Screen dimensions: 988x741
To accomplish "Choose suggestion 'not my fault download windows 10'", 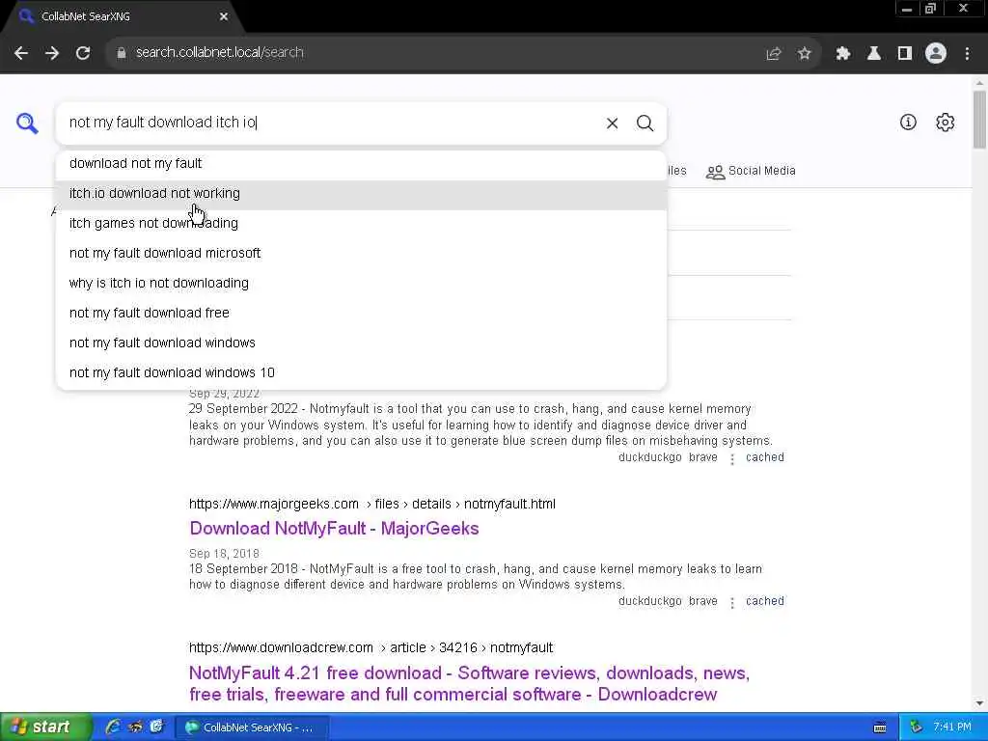I will tap(361, 373).
